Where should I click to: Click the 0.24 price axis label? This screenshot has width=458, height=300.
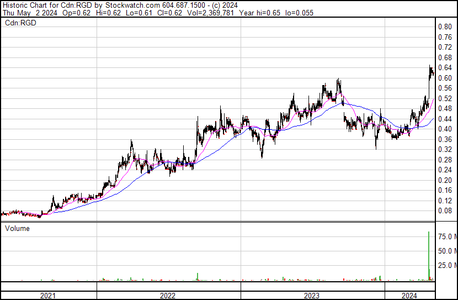pos(445,170)
